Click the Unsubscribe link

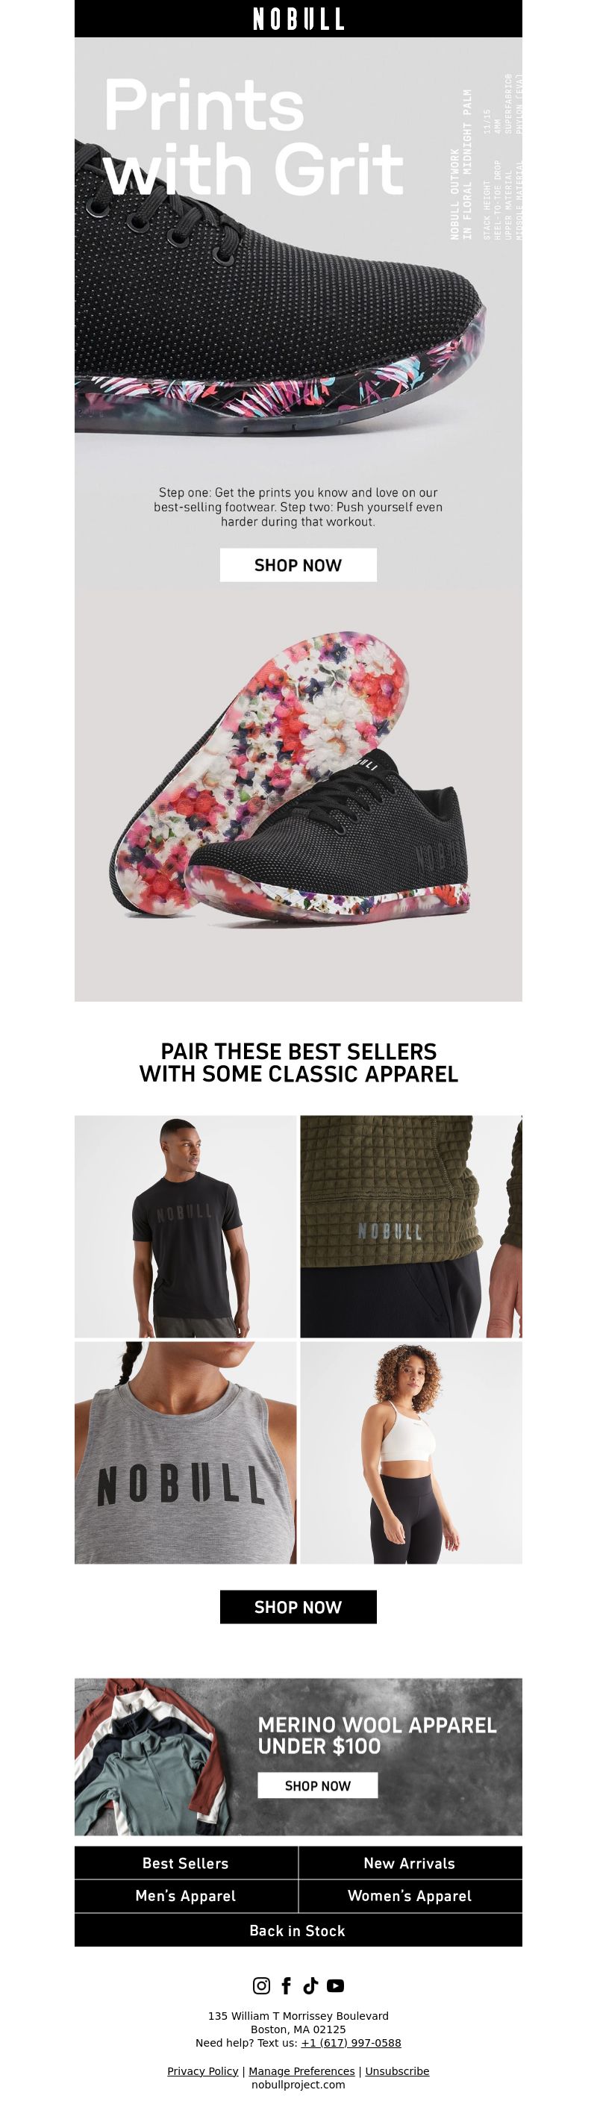click(398, 2071)
